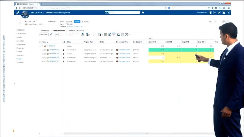
Task: Open the search scope dropdown in header
Action: point(107,13)
